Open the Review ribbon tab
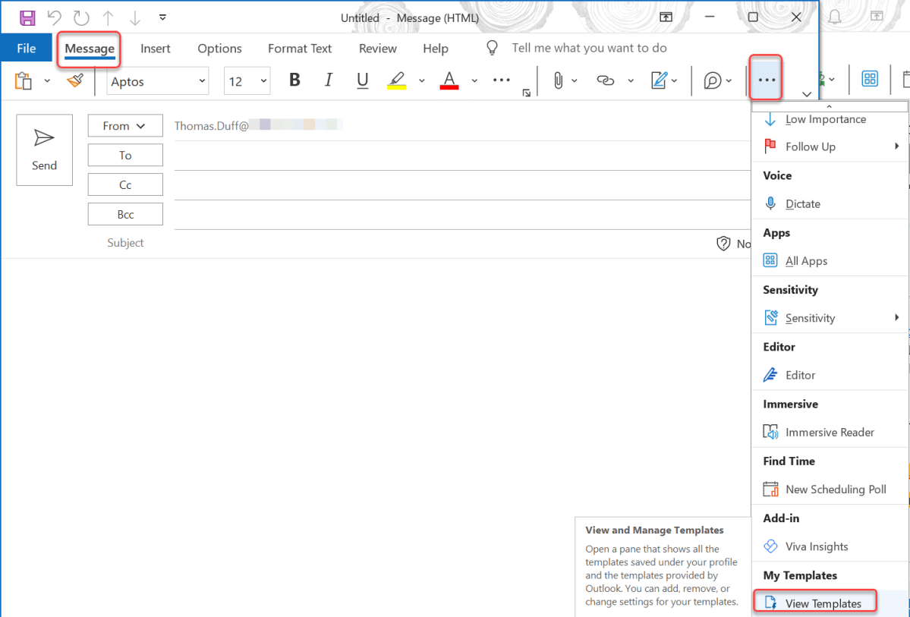The width and height of the screenshot is (910, 617). click(377, 48)
